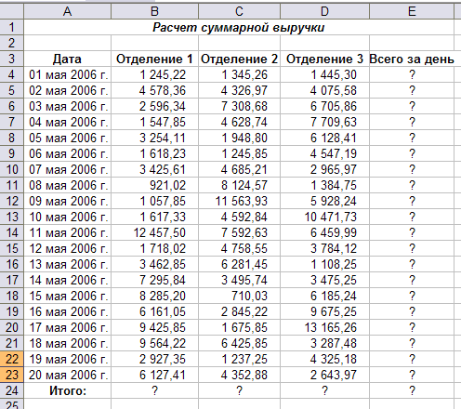This screenshot has height=409, width=461.
Task: Select row 22 header
Action: pyautogui.click(x=12, y=359)
